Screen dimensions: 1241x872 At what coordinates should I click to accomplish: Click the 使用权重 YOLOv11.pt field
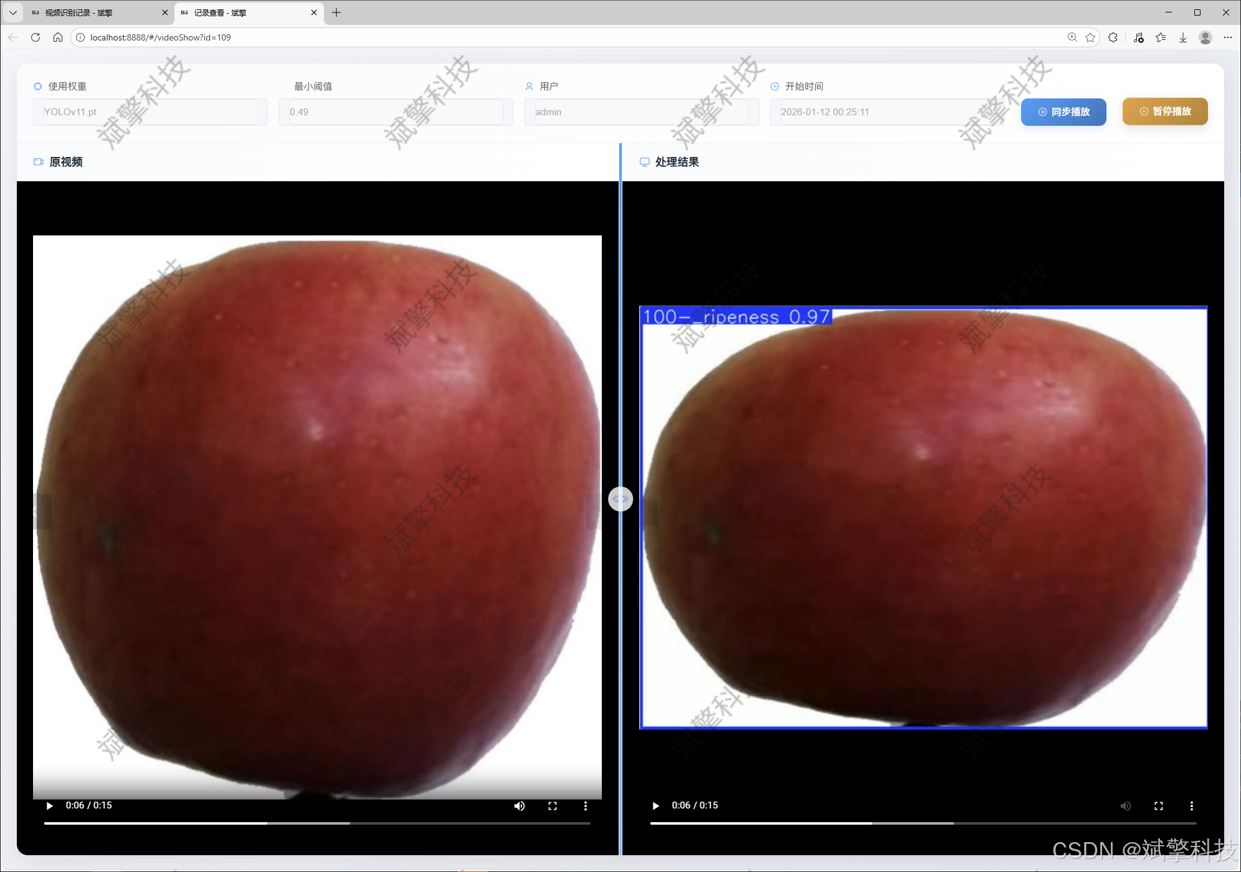[x=150, y=112]
